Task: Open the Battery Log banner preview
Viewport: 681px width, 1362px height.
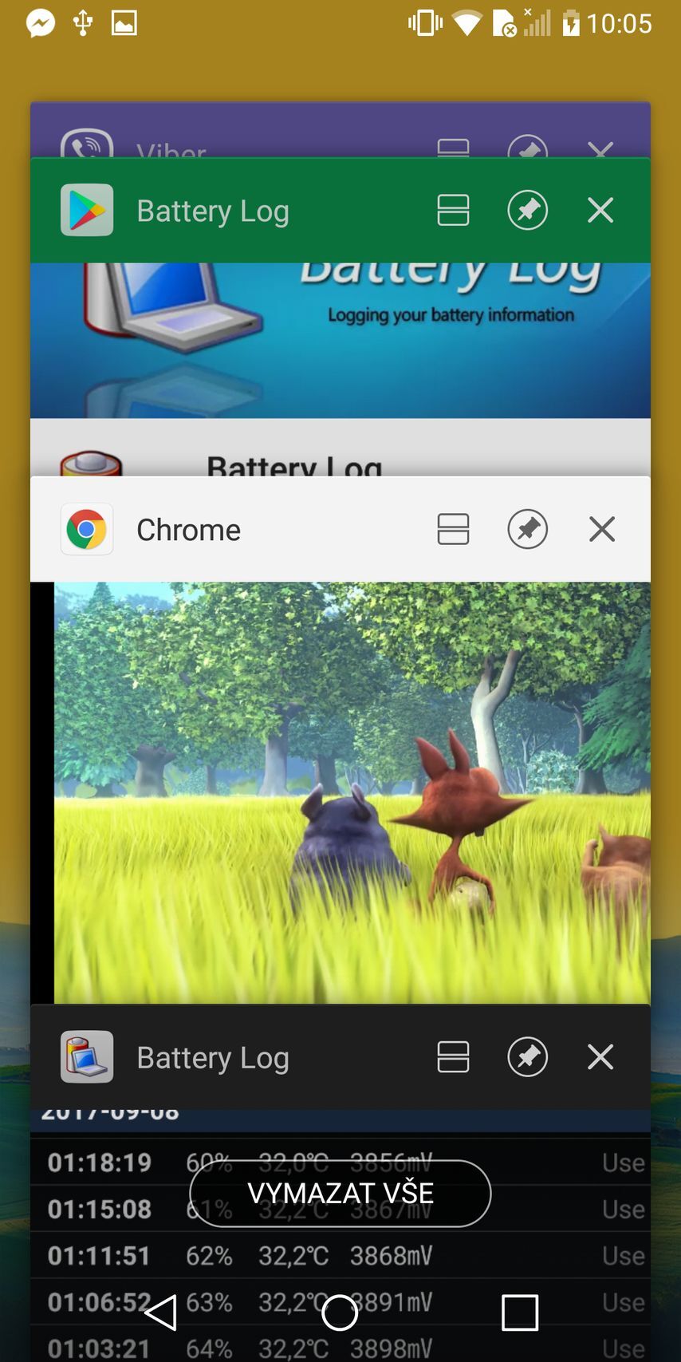Action: 340,339
